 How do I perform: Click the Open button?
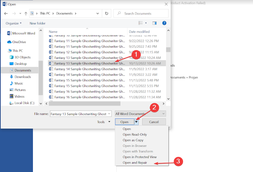[x=124, y=122]
